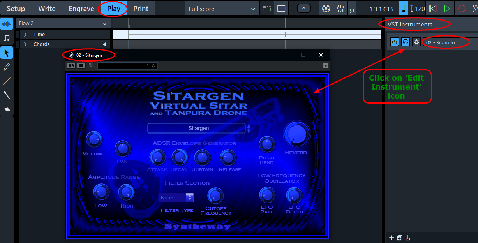Click the Sustain knob
This screenshot has height=243, width=478.
pos(202,157)
